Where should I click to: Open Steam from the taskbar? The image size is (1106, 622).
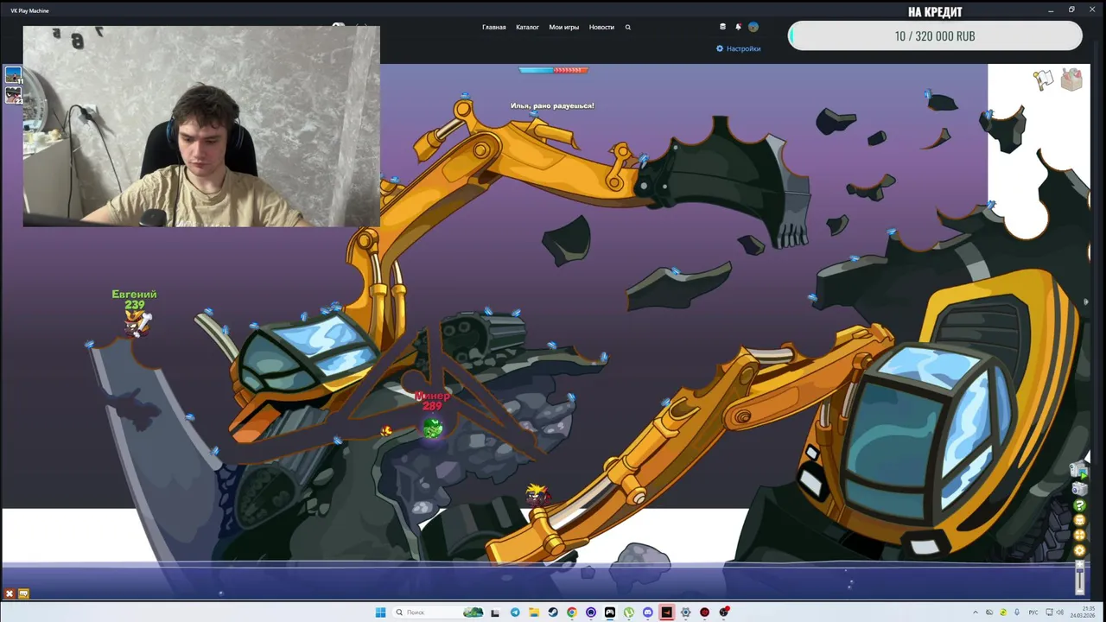click(x=553, y=612)
